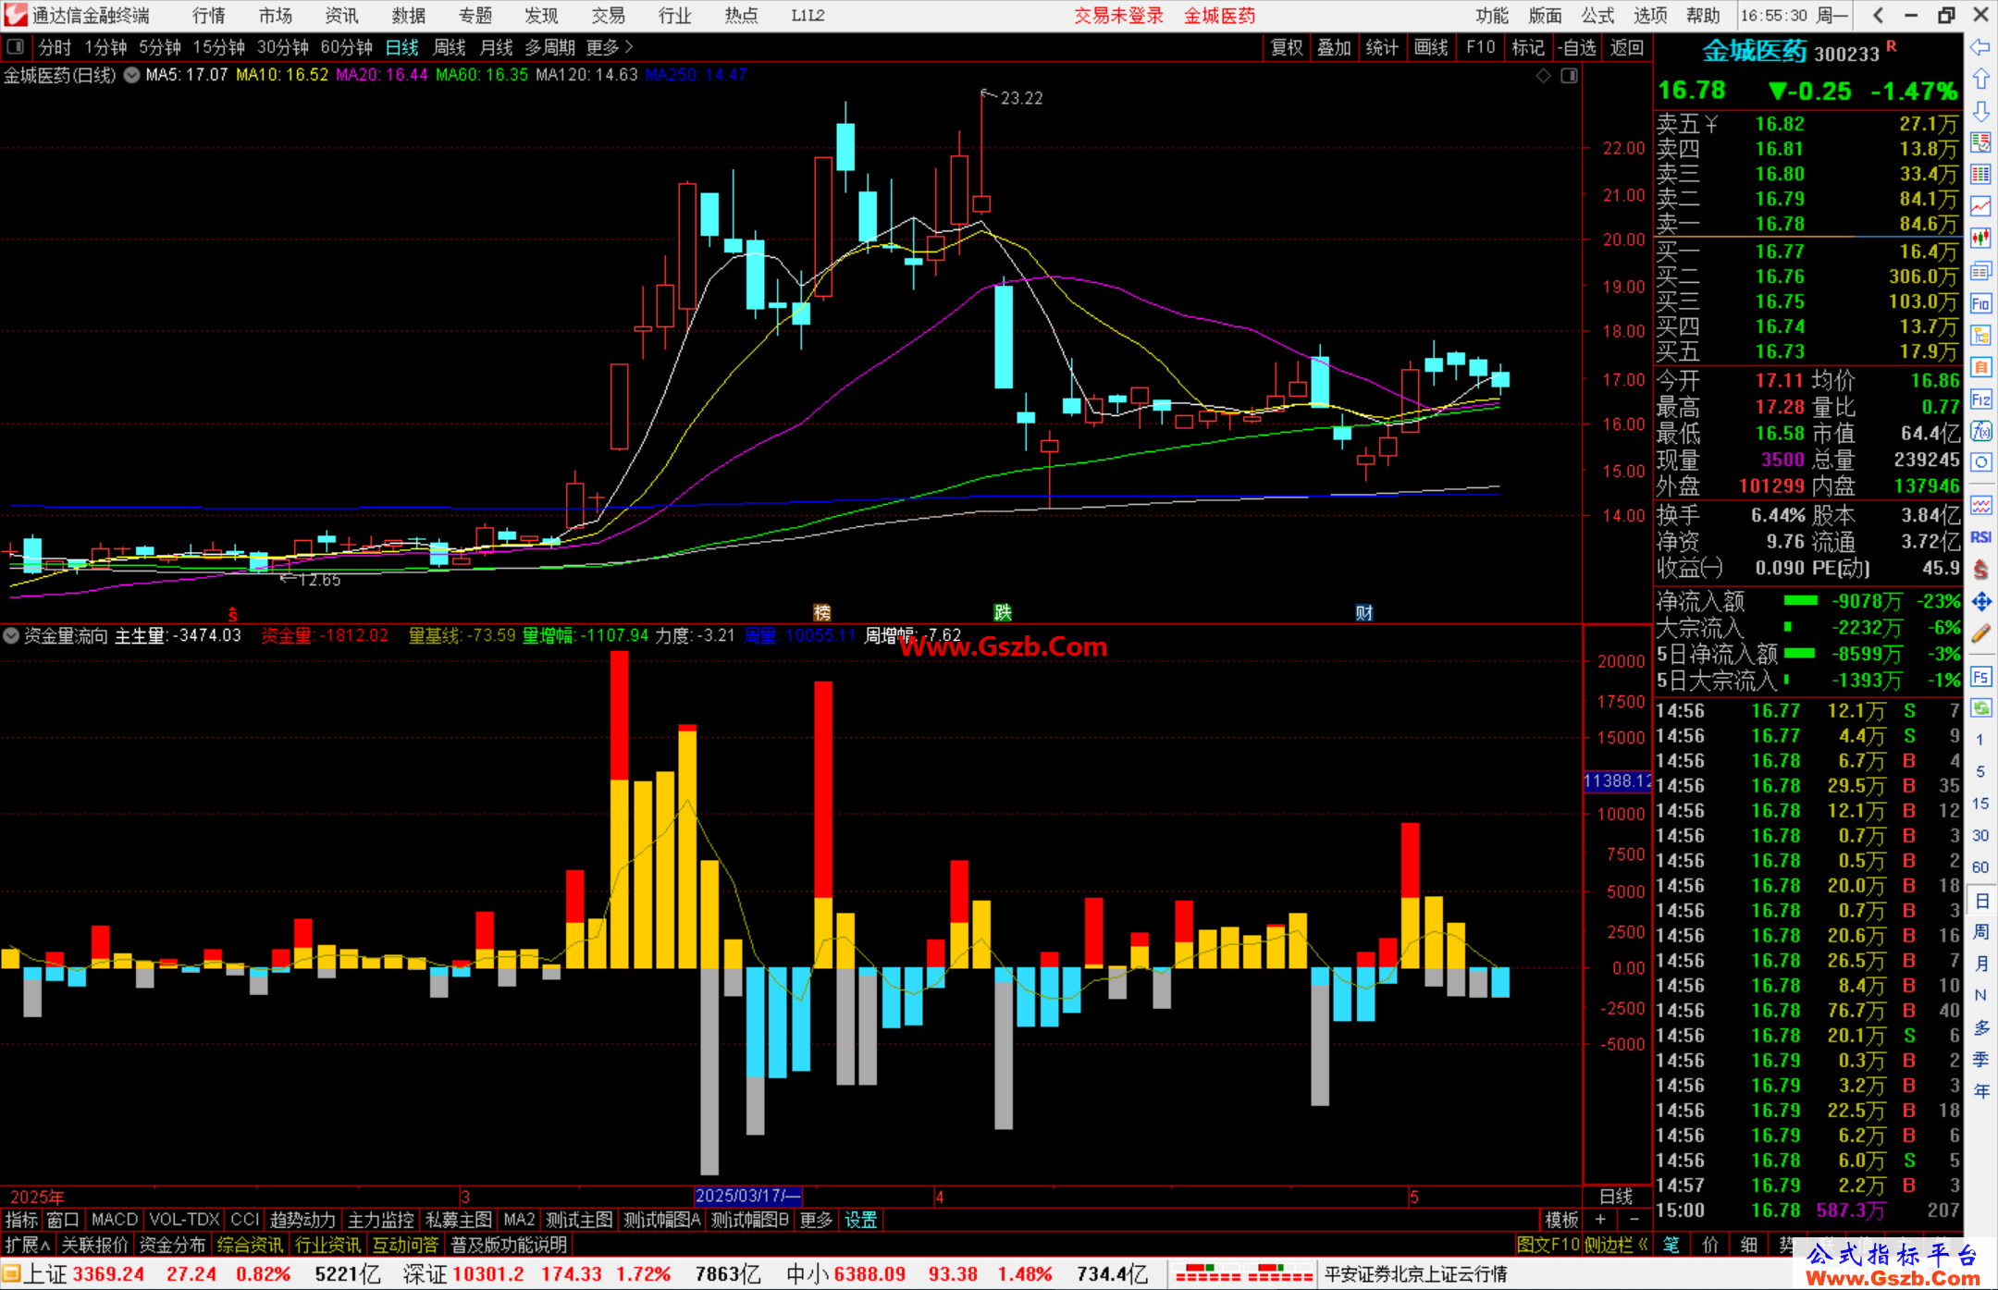The image size is (1998, 1290).
Task: Switch to the 主力监控 indicator tab
Action: [x=381, y=1220]
